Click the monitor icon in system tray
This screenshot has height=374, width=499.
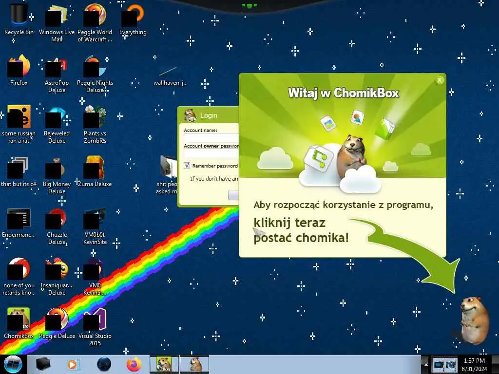439,364
